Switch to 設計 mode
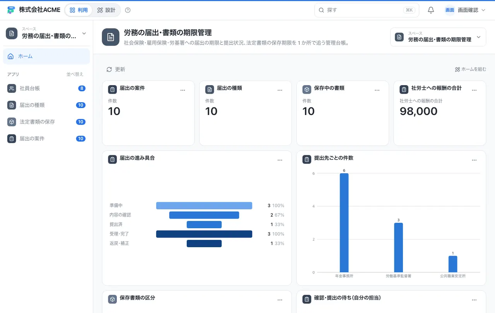 coord(106,10)
